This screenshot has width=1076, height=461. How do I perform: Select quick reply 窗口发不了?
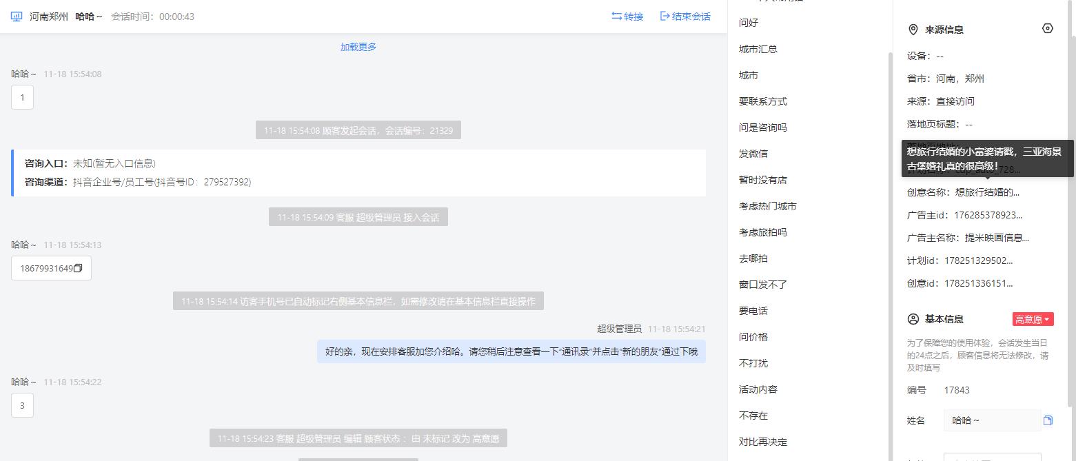click(763, 285)
